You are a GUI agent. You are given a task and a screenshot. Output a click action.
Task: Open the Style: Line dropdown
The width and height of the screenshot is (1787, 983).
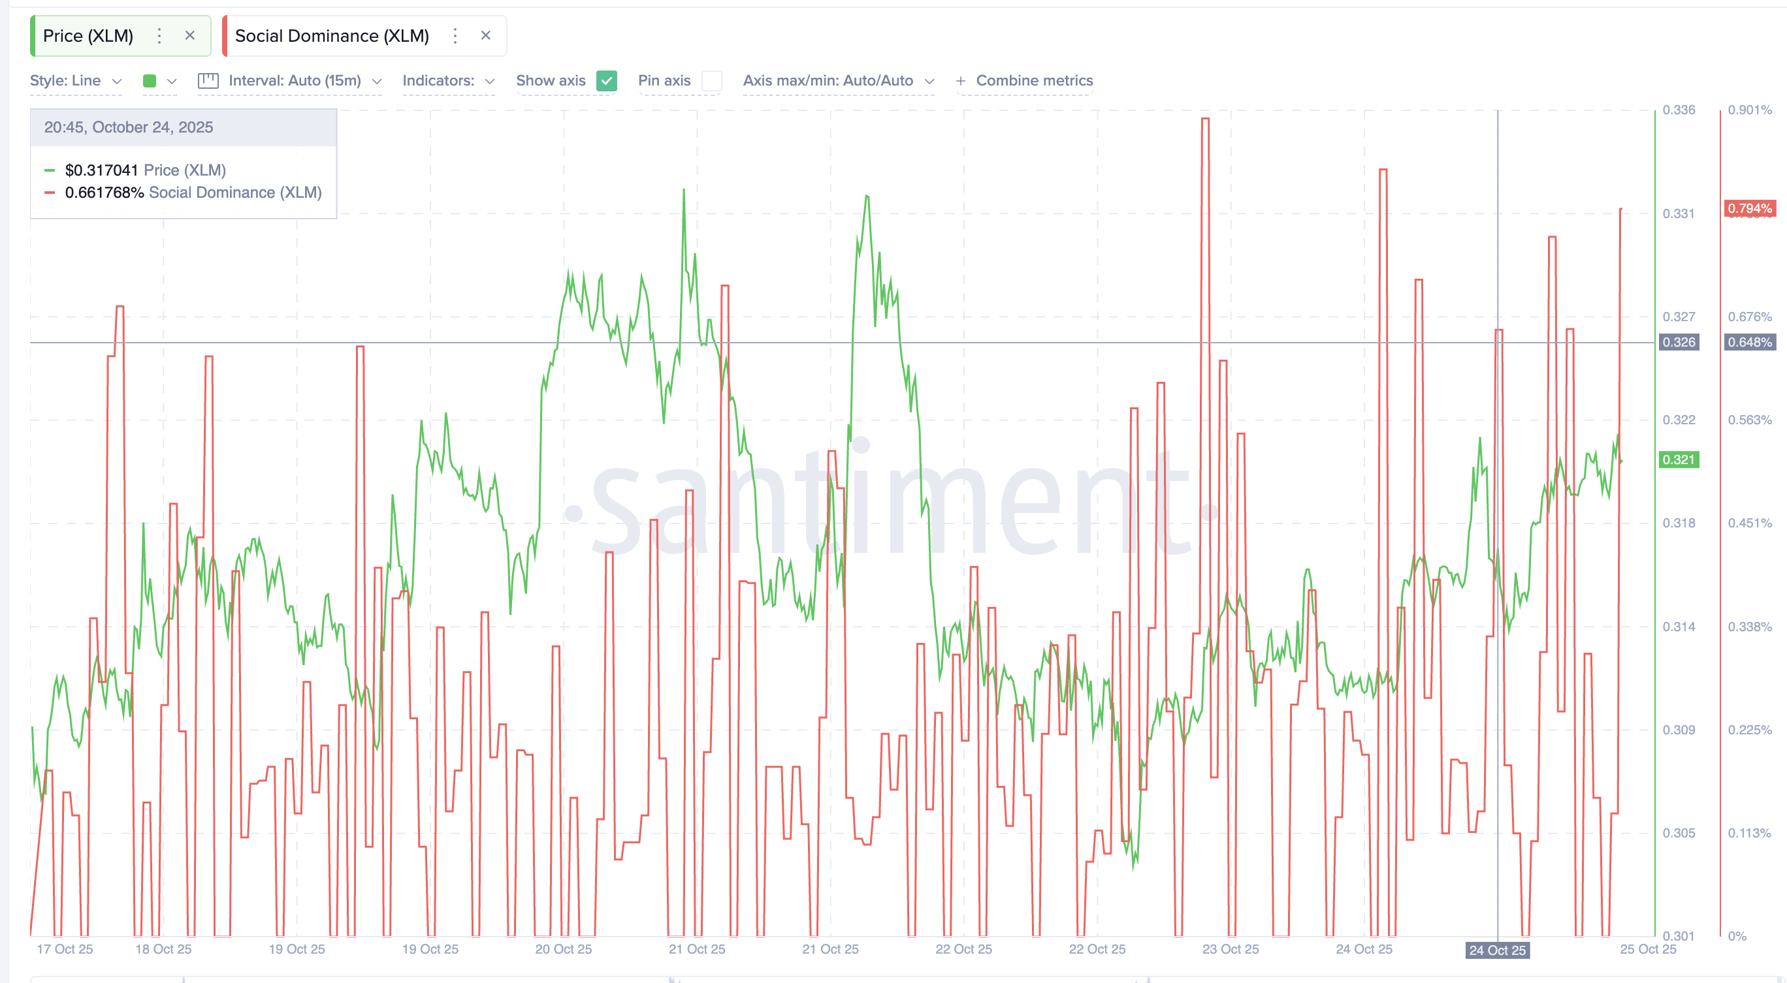75,80
